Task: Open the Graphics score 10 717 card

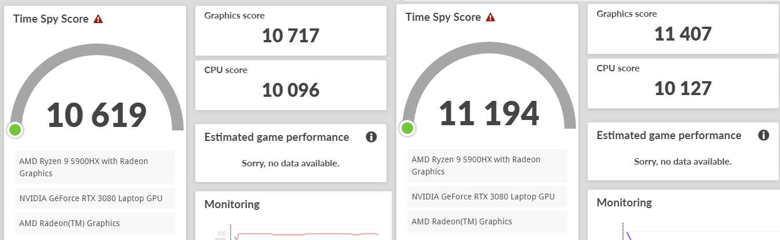Action: 290,31
